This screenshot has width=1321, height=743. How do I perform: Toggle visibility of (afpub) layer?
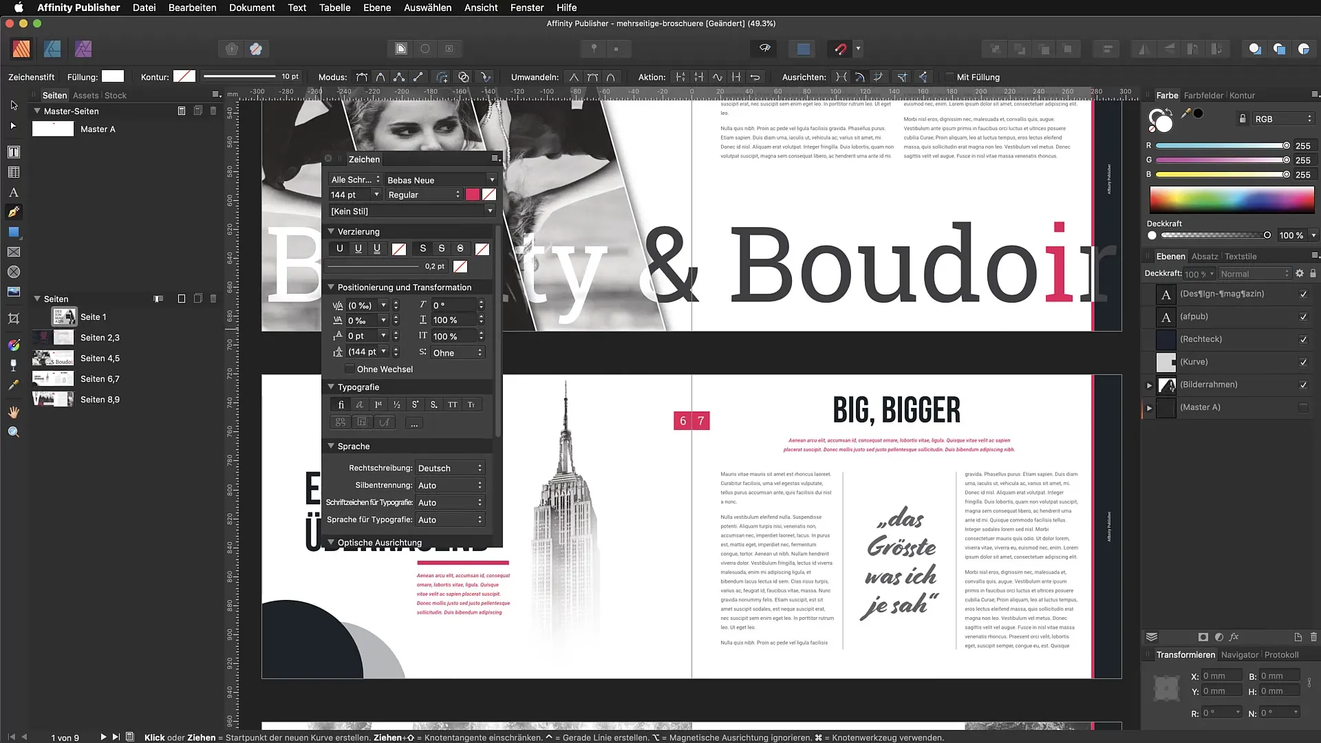click(x=1303, y=316)
